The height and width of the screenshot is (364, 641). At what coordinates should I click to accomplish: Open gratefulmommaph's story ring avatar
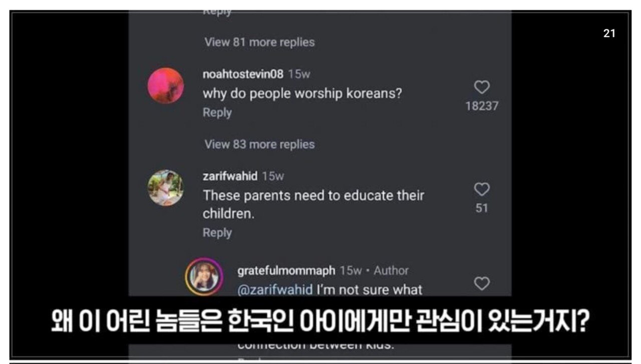pos(204,277)
